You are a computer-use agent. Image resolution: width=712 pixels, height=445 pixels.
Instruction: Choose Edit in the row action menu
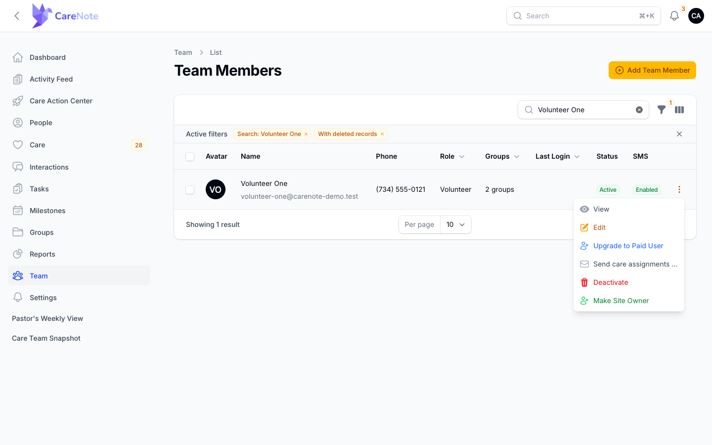(629, 227)
